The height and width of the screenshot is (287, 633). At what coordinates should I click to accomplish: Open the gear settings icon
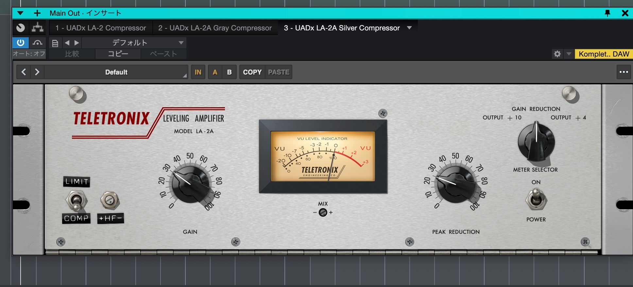(x=557, y=54)
